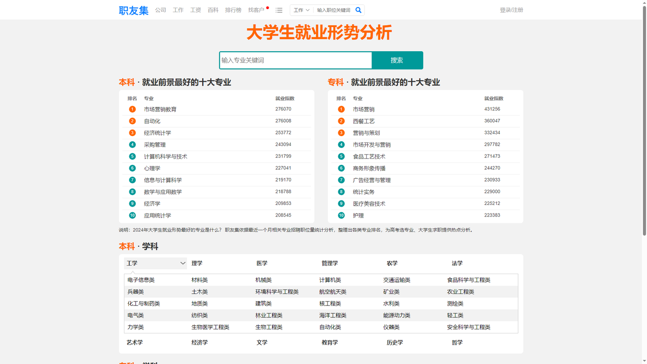Screen dimensions: 647x364
Task: Select the 教育学 discipline tab
Action: point(330,342)
